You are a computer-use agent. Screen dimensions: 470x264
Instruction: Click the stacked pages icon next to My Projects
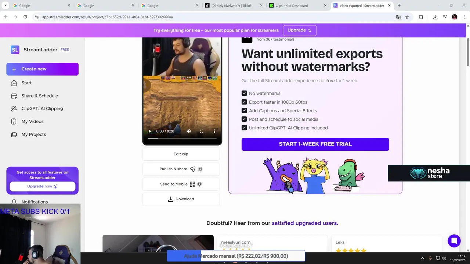tap(14, 135)
